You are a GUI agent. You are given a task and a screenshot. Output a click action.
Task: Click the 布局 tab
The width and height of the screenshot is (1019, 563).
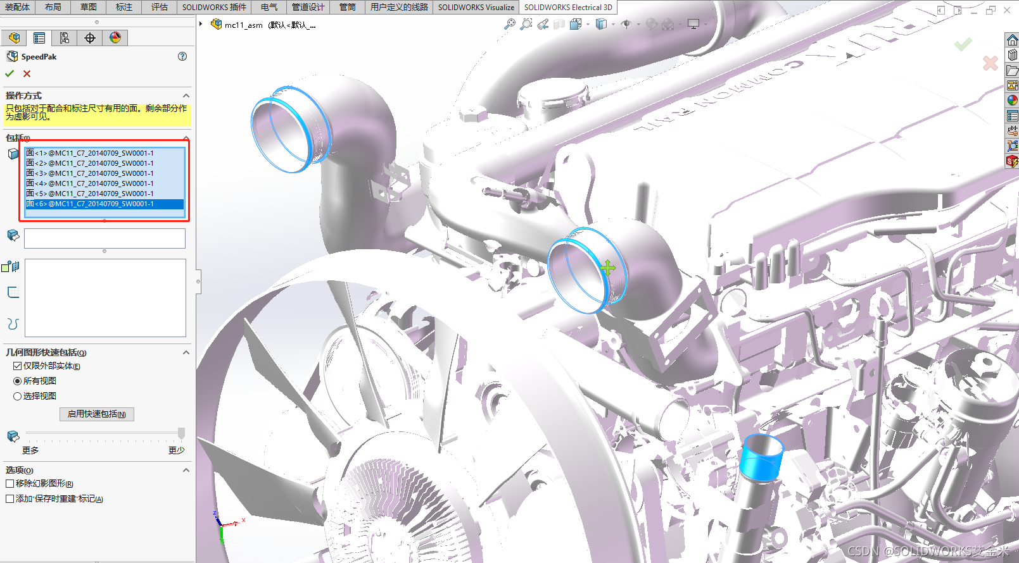[x=53, y=7]
